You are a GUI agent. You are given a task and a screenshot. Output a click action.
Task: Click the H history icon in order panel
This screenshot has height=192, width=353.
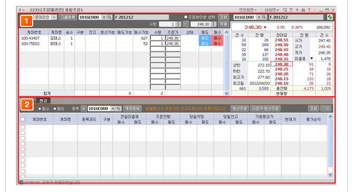point(104,17)
